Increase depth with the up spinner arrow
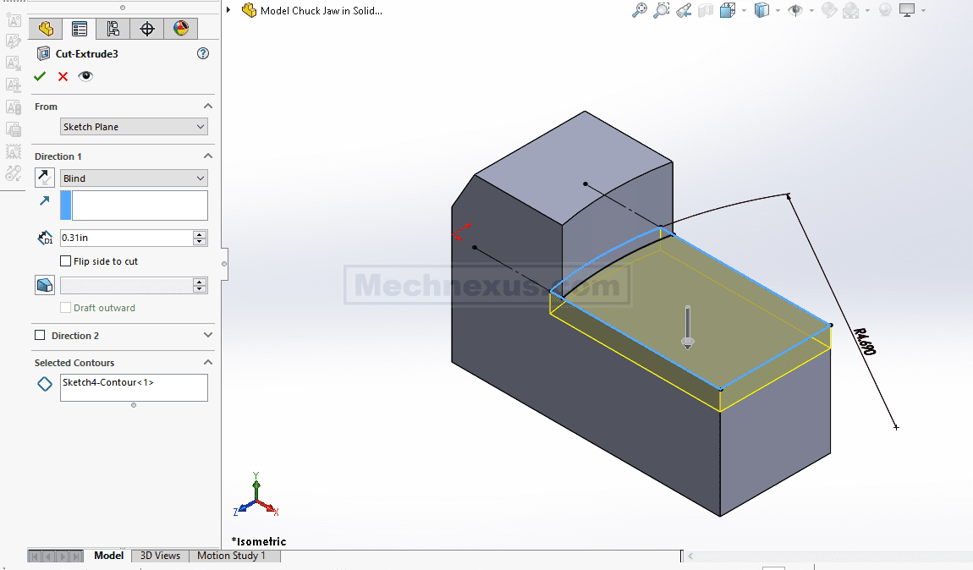This screenshot has height=570, width=973. point(200,233)
